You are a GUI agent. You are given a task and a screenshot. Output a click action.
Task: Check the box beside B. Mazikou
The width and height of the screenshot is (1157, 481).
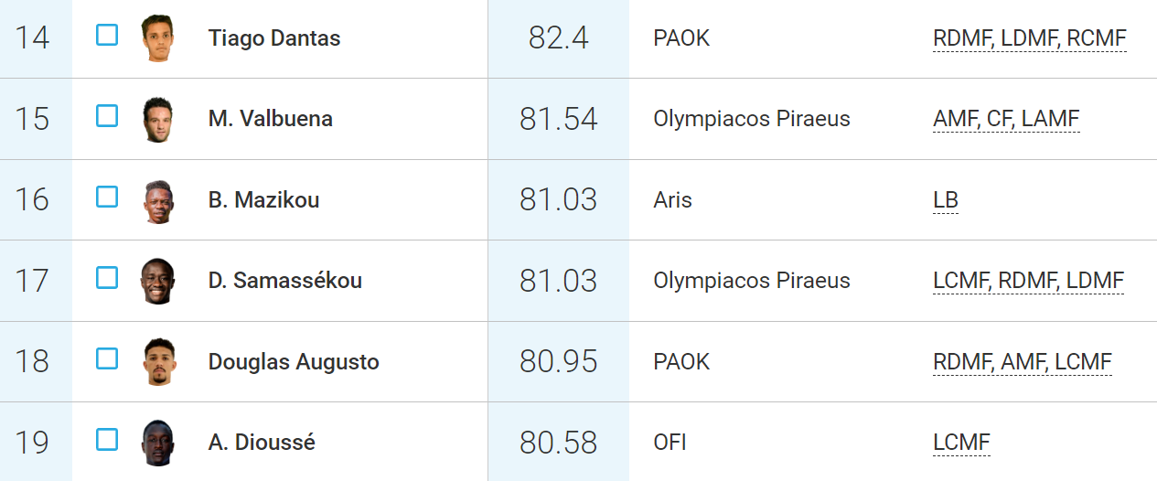click(x=107, y=197)
